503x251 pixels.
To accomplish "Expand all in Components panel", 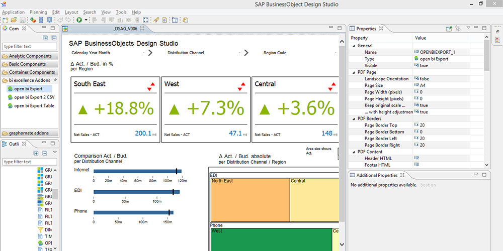I will [x=46, y=38].
